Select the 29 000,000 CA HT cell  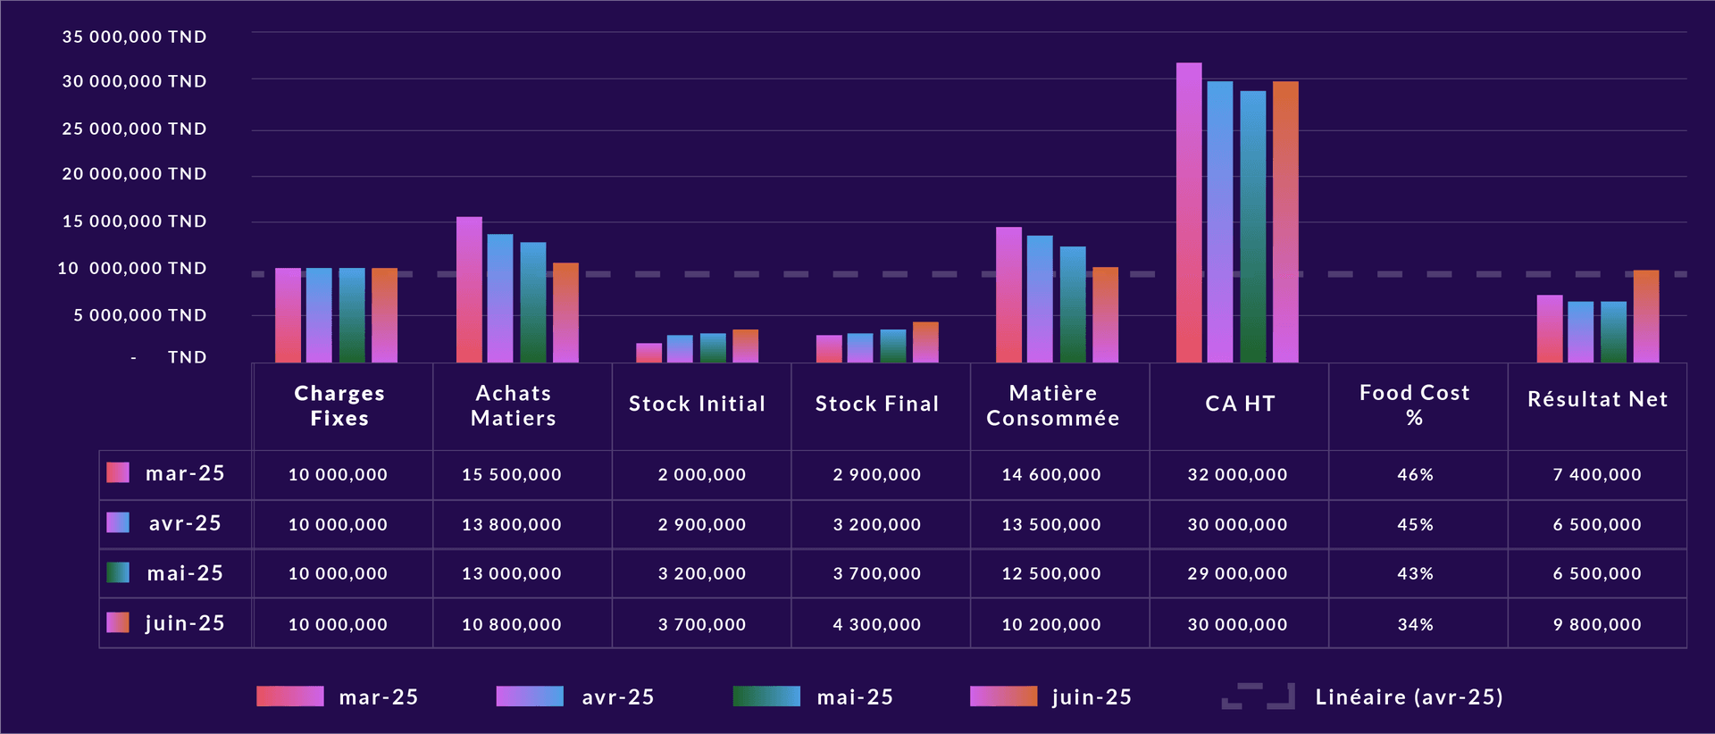tap(1238, 574)
